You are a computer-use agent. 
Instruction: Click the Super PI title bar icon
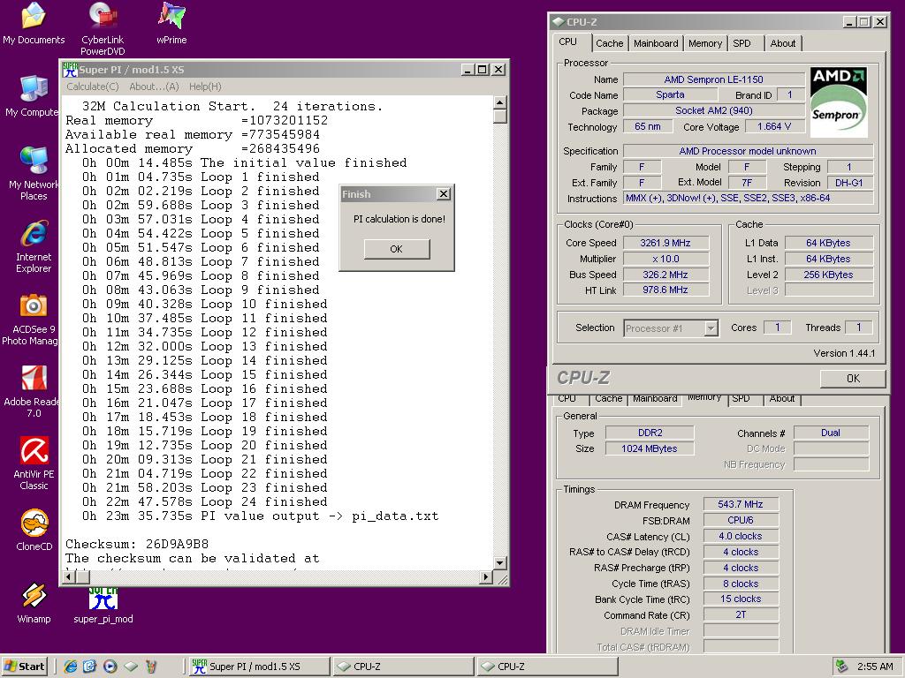[70, 70]
